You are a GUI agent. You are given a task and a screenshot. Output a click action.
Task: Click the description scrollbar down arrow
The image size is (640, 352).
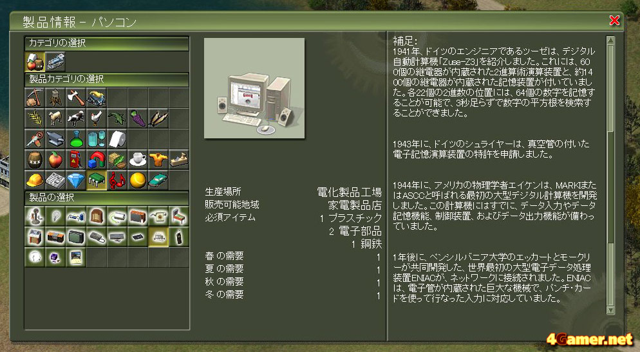[x=610, y=310]
